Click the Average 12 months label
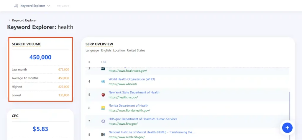 (25, 78)
